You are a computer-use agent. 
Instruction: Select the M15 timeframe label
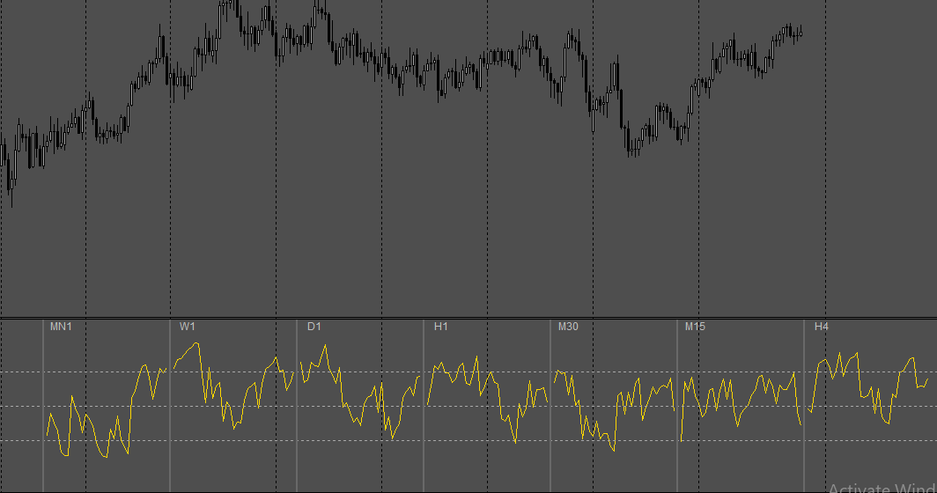[695, 327]
